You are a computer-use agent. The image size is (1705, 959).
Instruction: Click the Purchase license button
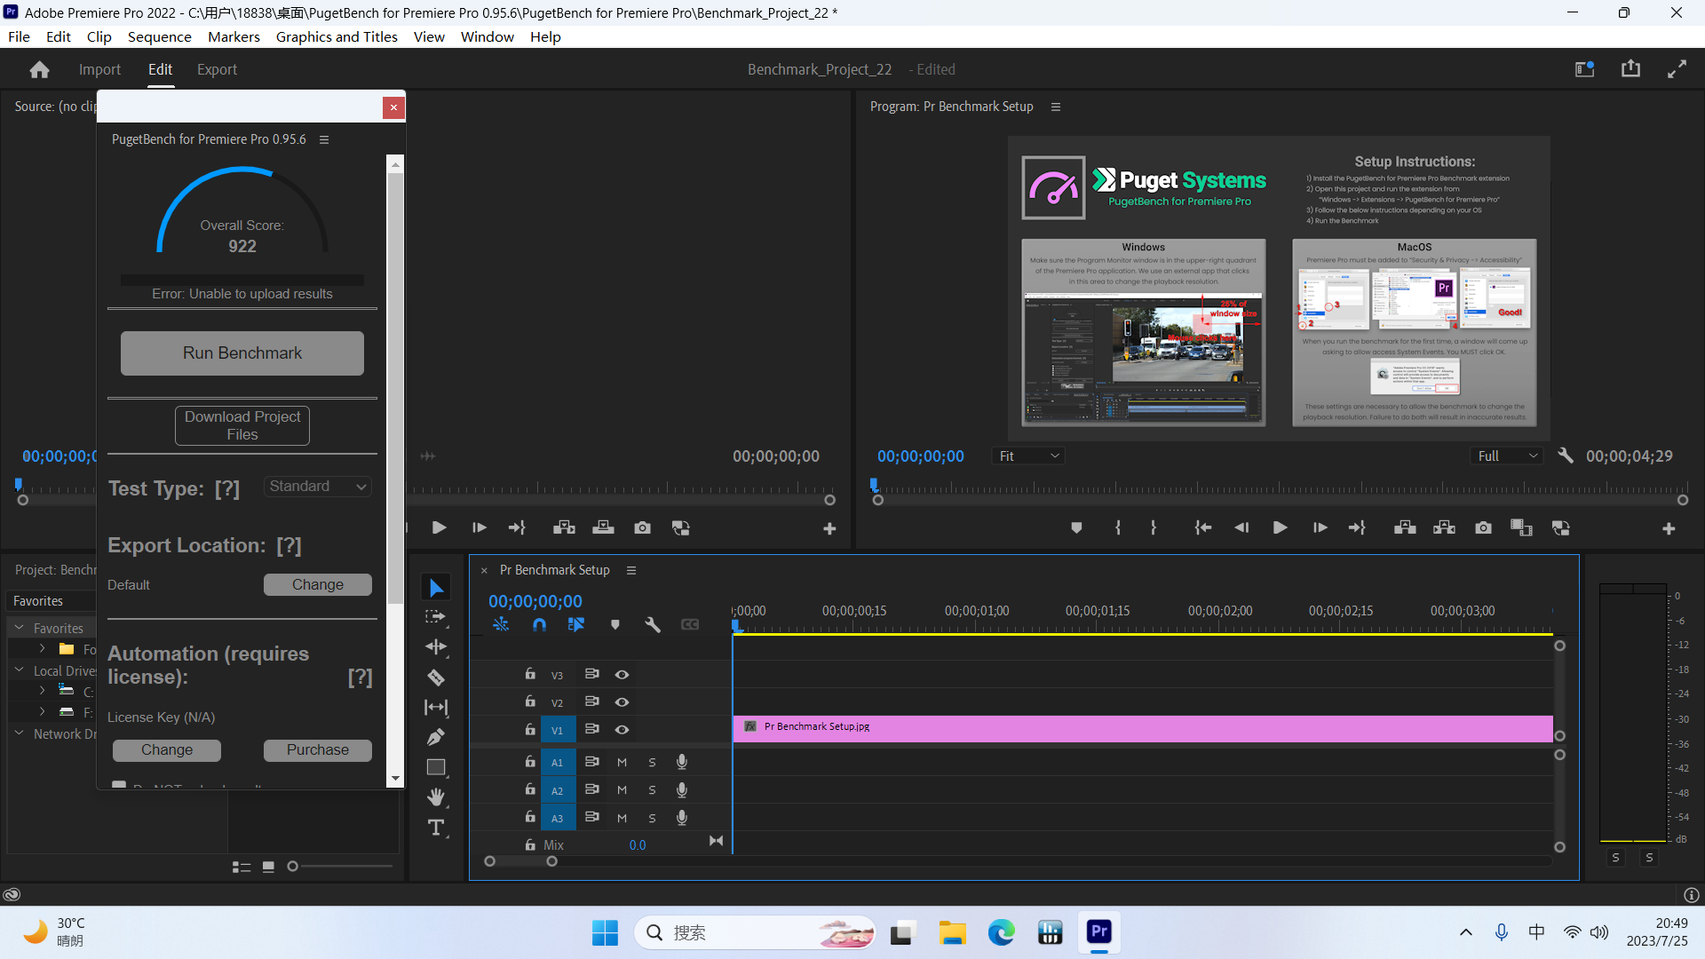318,750
